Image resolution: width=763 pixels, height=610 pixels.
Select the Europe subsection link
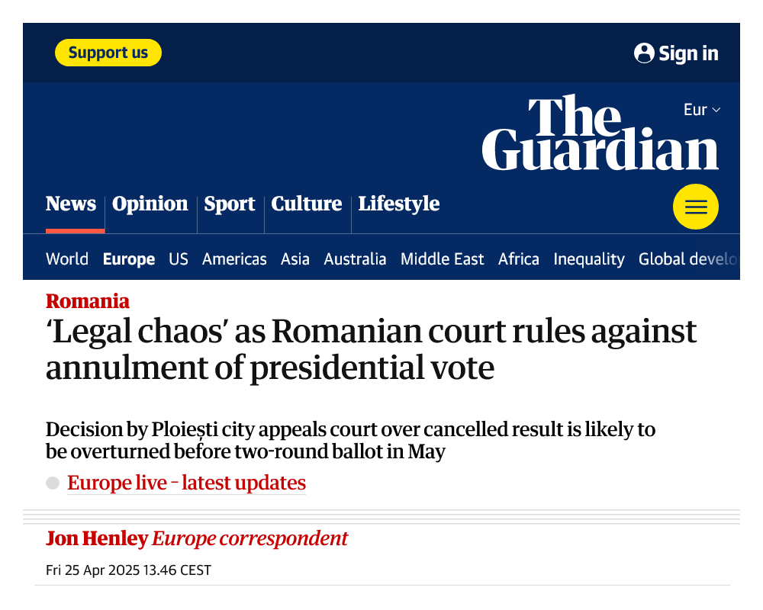(129, 258)
